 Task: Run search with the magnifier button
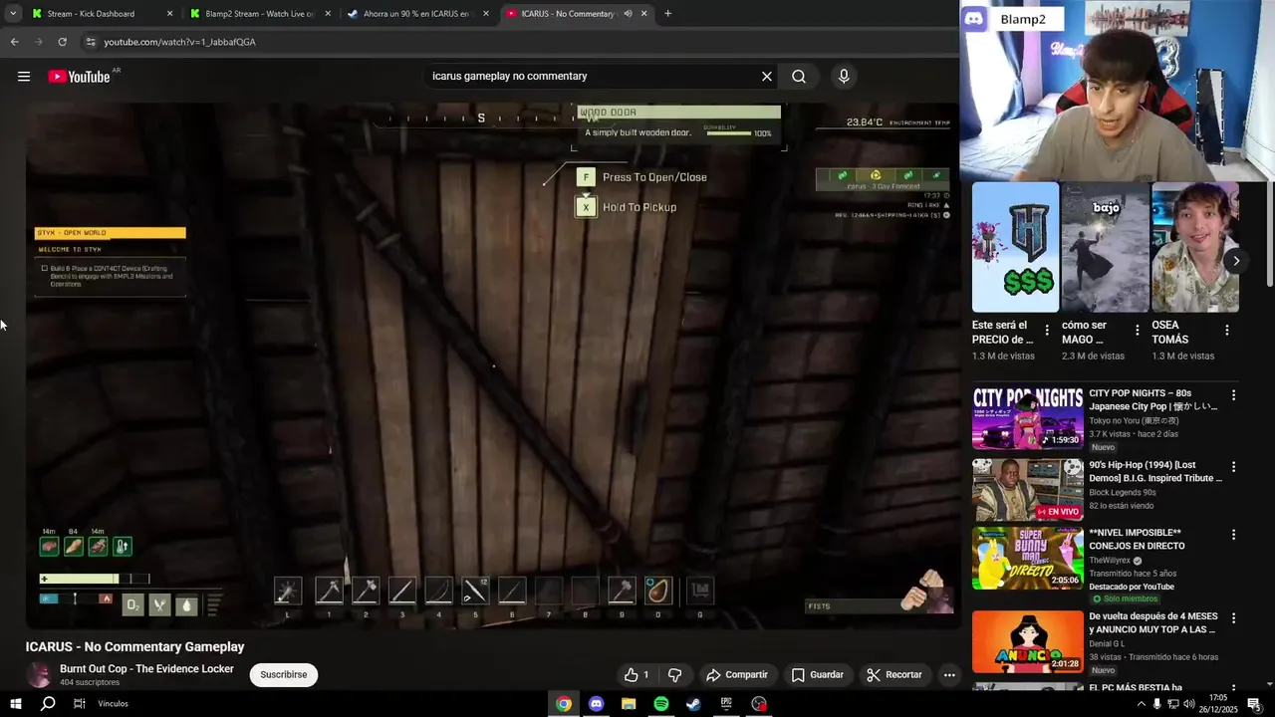click(799, 77)
